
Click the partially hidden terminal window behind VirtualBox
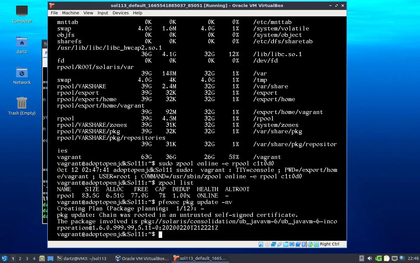pyautogui.click(x=45, y=131)
